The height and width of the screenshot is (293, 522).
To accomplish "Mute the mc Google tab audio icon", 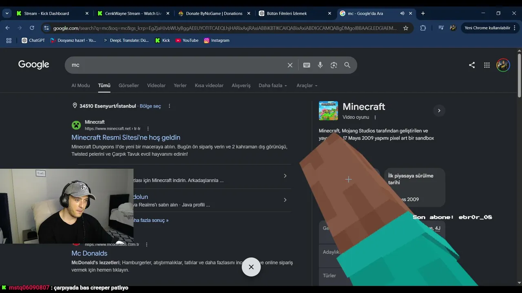I will coord(402,13).
